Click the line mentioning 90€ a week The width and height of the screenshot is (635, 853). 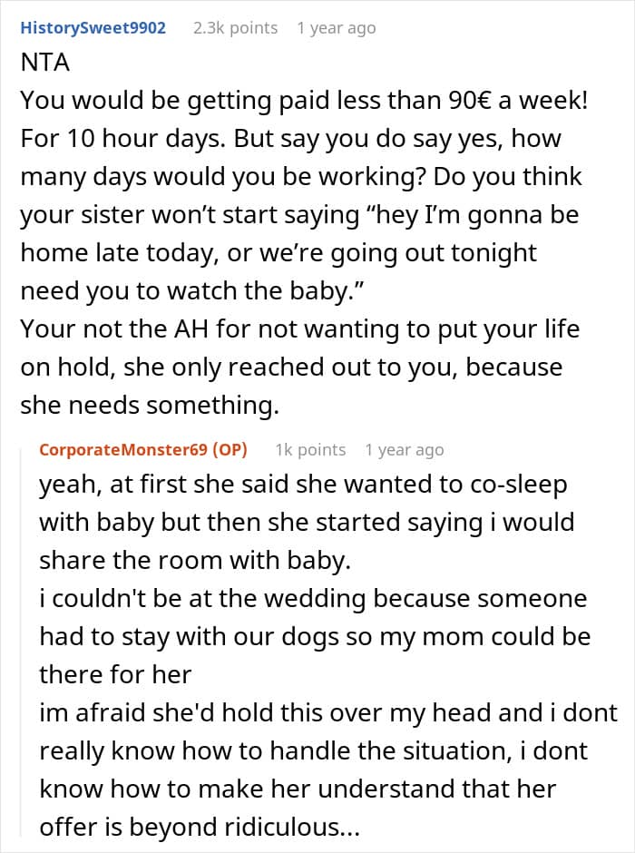click(304, 102)
